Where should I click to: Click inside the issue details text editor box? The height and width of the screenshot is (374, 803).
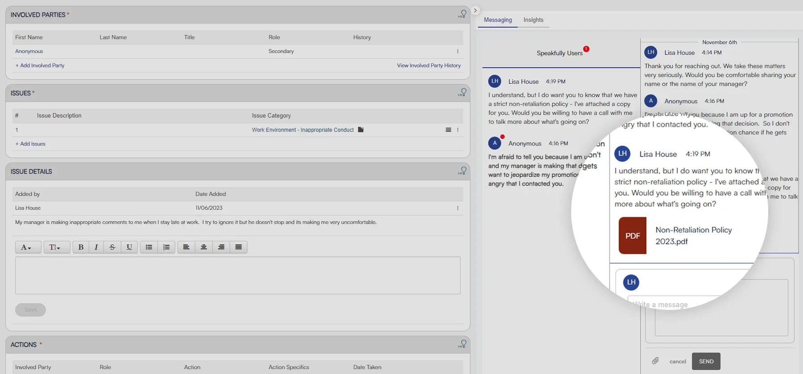click(x=238, y=275)
